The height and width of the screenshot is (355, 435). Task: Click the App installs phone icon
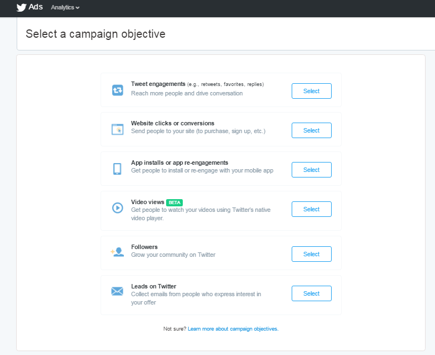tap(117, 169)
